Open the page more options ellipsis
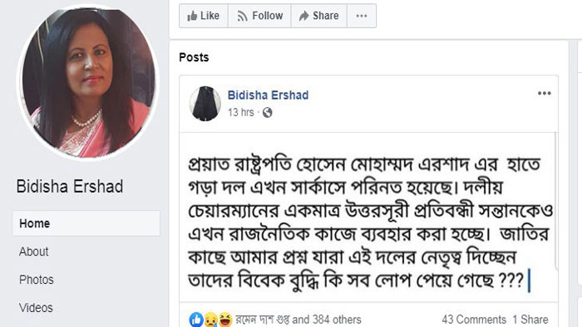Image resolution: width=582 pixels, height=327 pixels. (362, 16)
